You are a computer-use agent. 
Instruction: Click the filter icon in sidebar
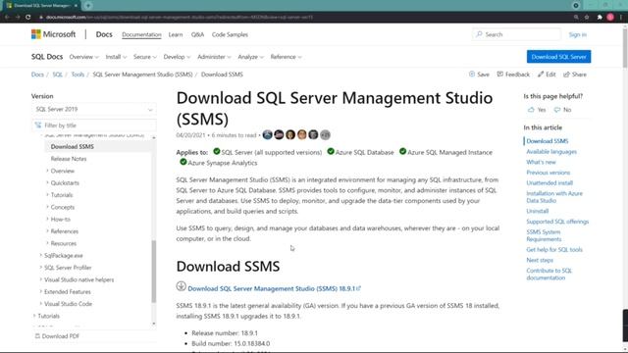(38, 126)
